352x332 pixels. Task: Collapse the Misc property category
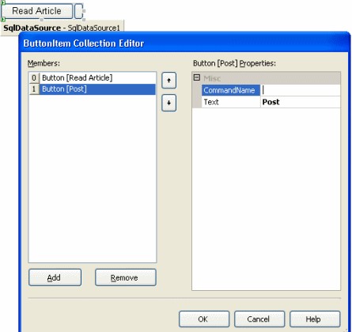click(197, 77)
